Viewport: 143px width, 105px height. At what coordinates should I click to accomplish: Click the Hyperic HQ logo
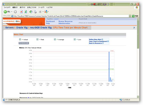tap(11, 21)
